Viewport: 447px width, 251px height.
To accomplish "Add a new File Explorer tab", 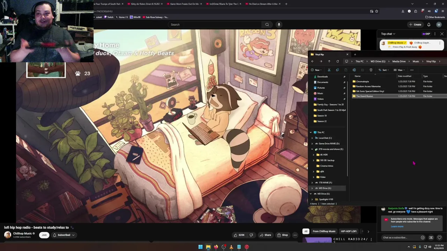I will 355,54.
